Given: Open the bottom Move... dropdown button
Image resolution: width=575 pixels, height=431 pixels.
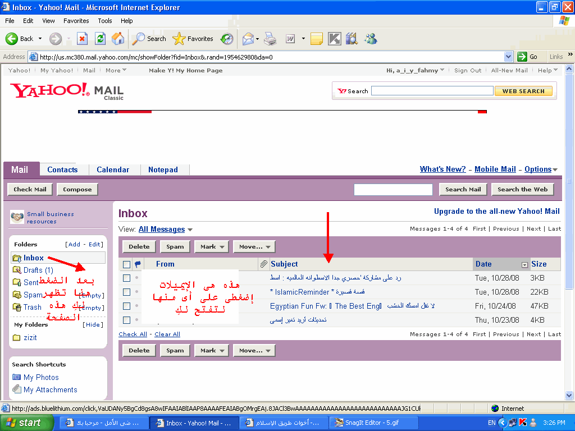Looking at the screenshot, I should click(x=254, y=350).
